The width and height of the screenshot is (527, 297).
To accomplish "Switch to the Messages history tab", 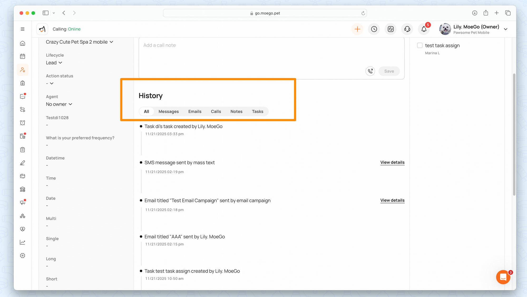I will point(168,112).
